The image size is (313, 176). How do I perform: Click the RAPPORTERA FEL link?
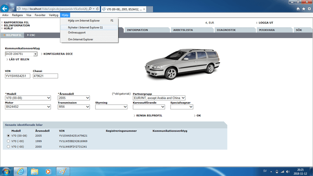tap(16, 22)
